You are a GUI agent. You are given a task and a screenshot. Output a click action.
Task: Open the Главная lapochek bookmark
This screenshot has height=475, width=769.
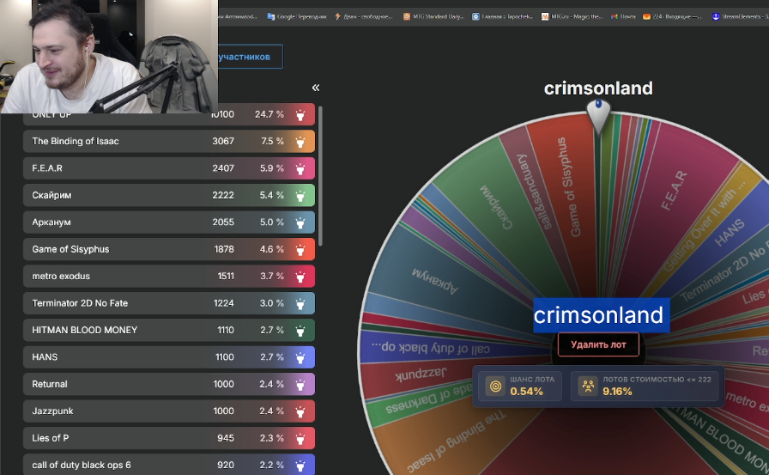click(x=503, y=16)
